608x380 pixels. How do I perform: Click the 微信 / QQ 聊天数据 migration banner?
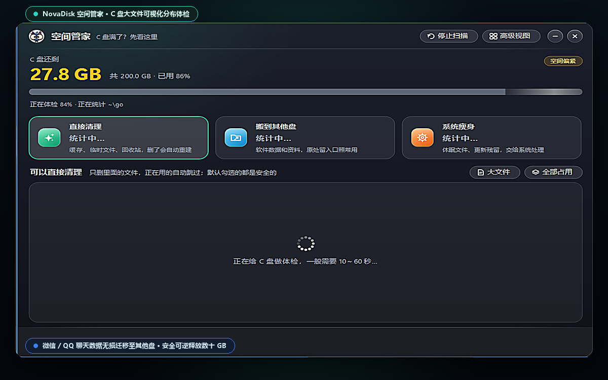pos(130,346)
